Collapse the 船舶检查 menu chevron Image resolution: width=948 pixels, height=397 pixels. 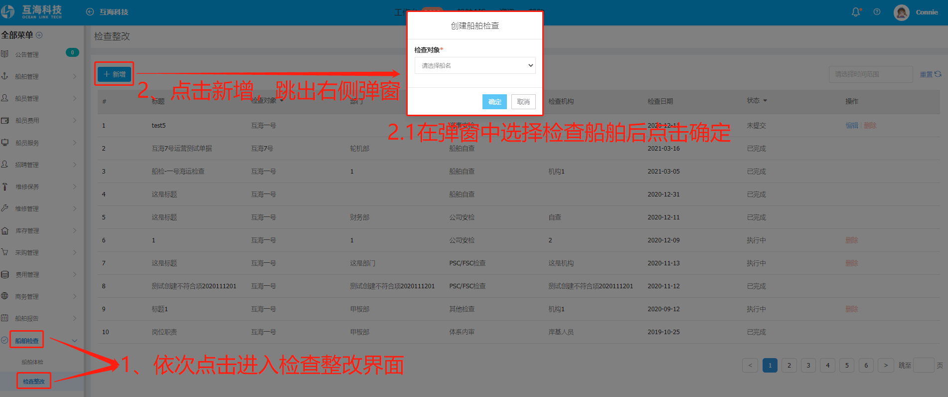pos(75,341)
